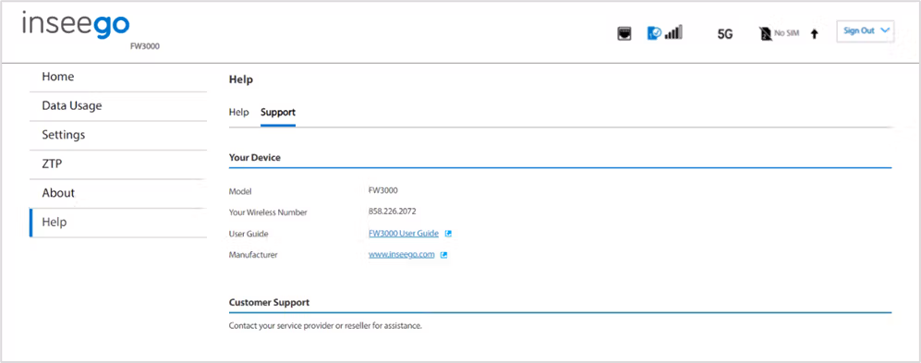Click external link icon beside www.inseego.com
Screen dimensions: 921x363
(x=444, y=255)
